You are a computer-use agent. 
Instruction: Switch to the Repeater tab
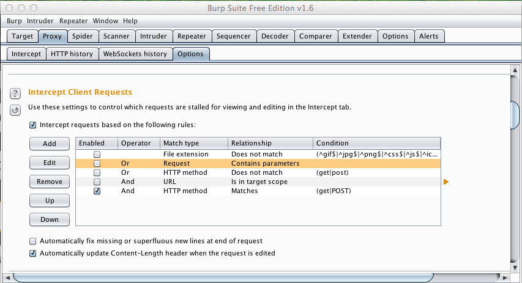click(x=192, y=36)
